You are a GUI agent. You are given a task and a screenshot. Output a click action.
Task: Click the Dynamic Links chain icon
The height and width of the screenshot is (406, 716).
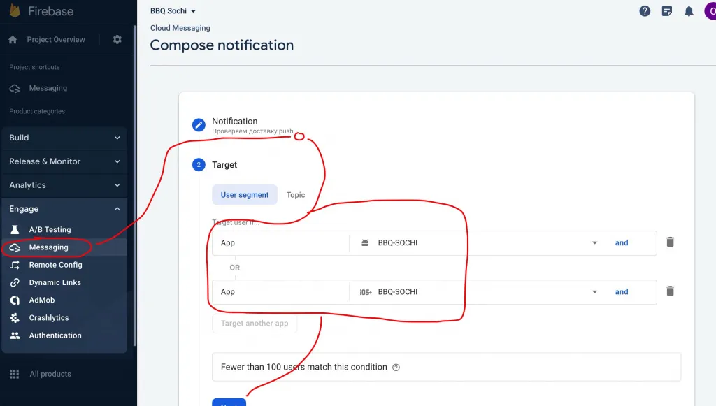15,282
